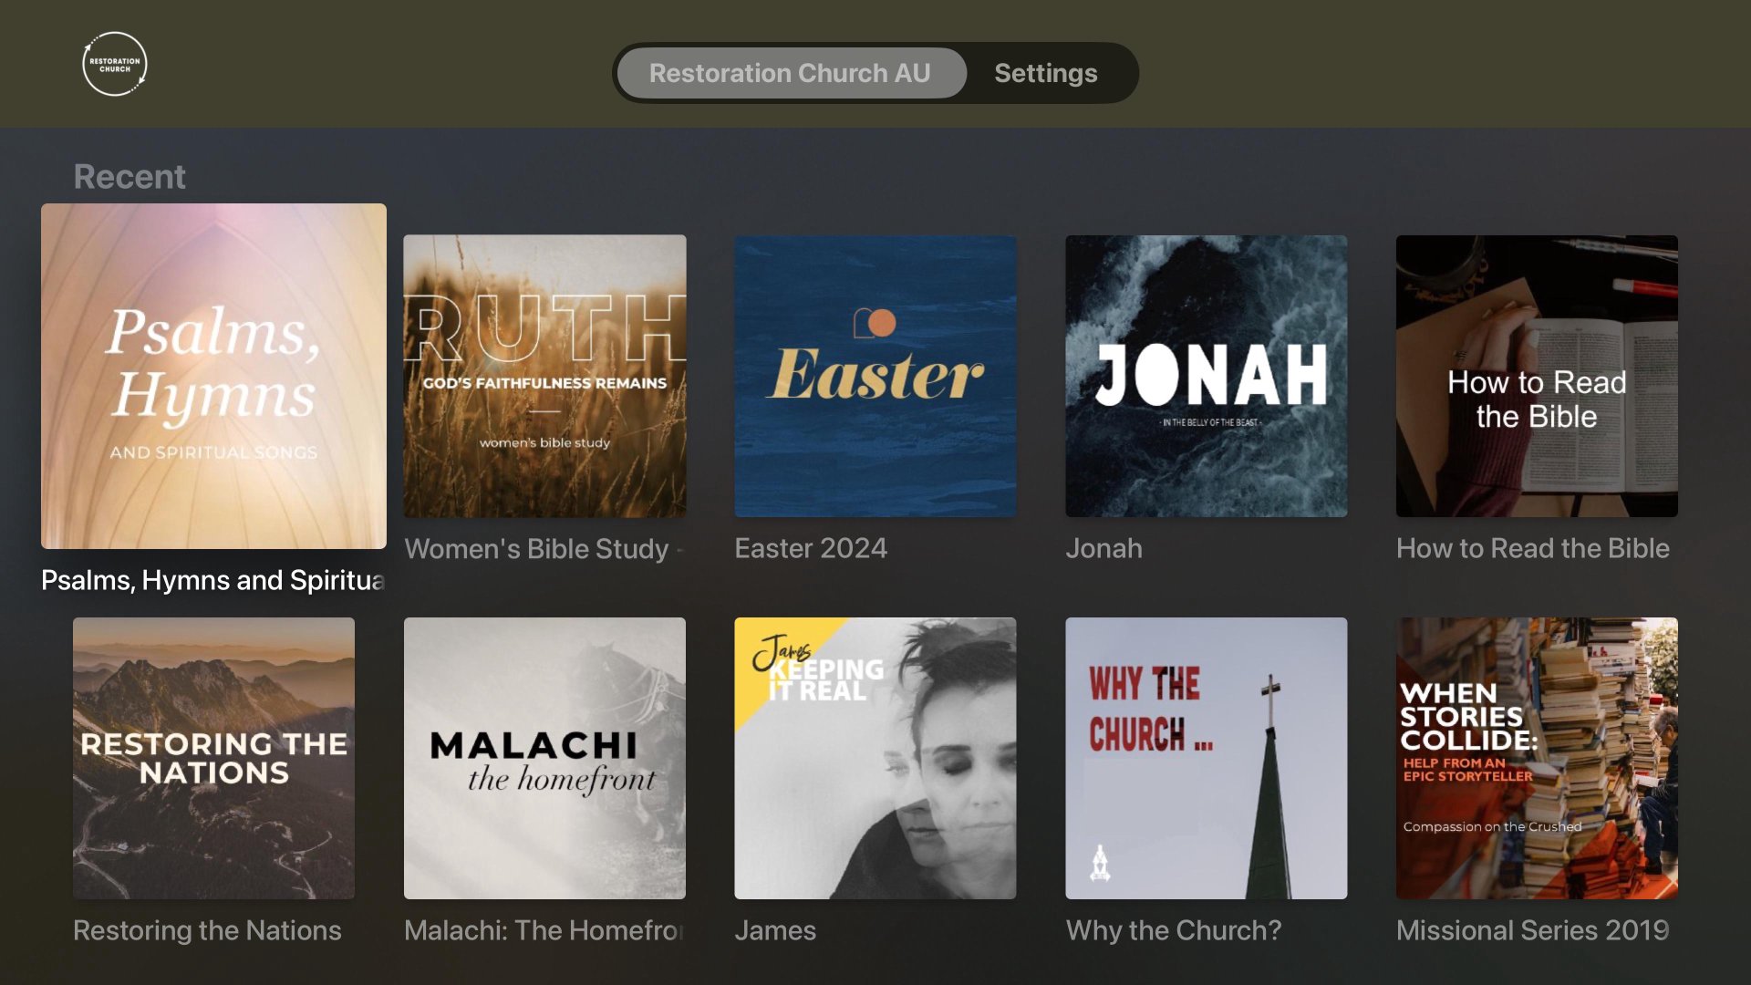1751x985 pixels.
Task: Click the Easter 2024 title label
Action: click(x=811, y=548)
